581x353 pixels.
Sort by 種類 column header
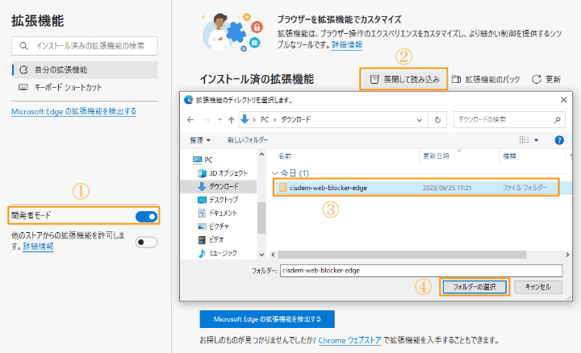click(509, 156)
